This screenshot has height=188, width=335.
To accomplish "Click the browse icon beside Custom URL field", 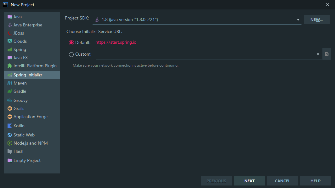I will pyautogui.click(x=327, y=54).
